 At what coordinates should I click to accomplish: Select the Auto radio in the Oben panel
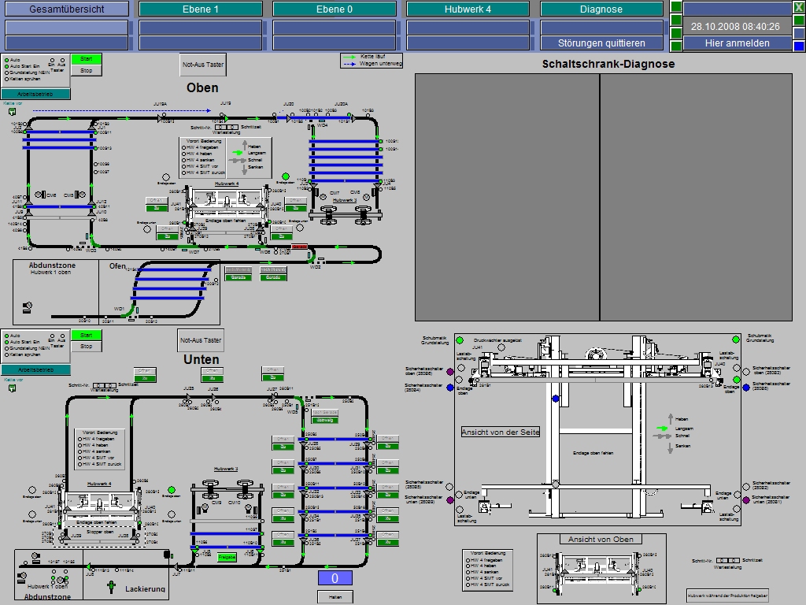tap(6, 60)
